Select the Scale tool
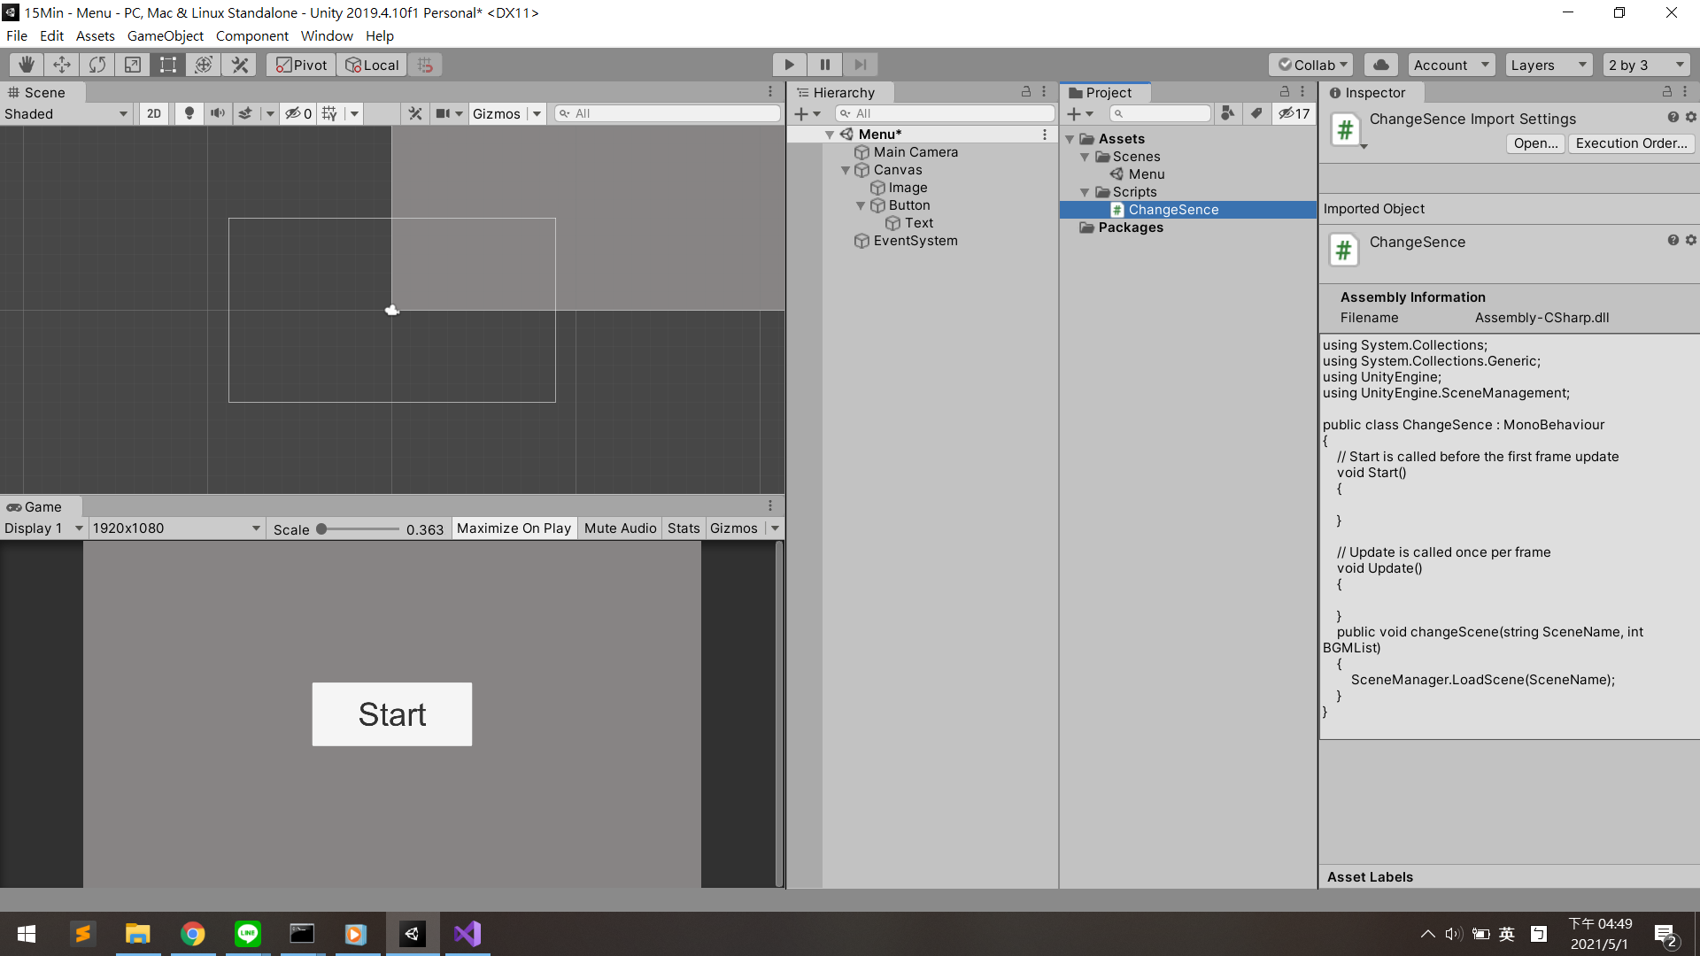 tap(133, 65)
